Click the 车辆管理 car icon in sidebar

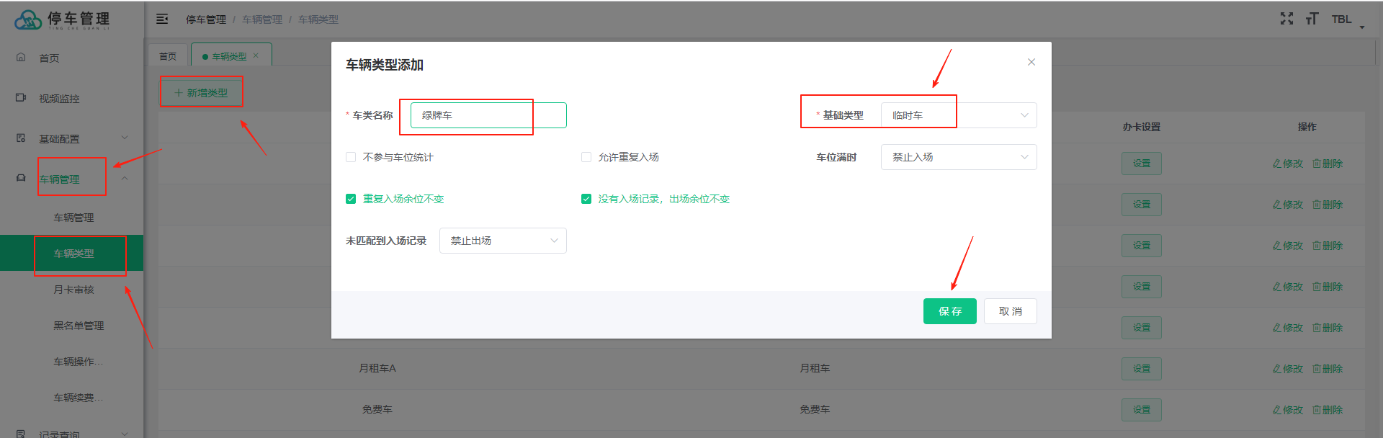(21, 178)
